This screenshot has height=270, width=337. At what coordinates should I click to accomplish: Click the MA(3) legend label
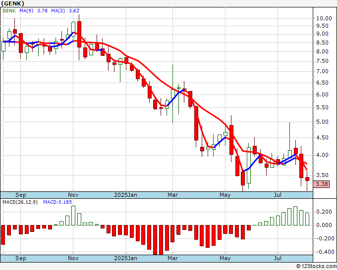click(58, 10)
